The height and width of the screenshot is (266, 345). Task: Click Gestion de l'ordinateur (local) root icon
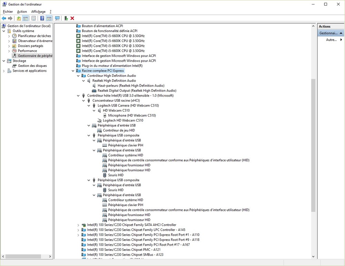coord(4,26)
